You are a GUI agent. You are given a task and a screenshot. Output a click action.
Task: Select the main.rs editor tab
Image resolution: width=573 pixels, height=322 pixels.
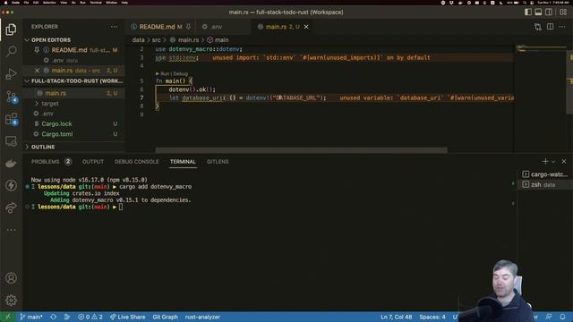point(278,27)
